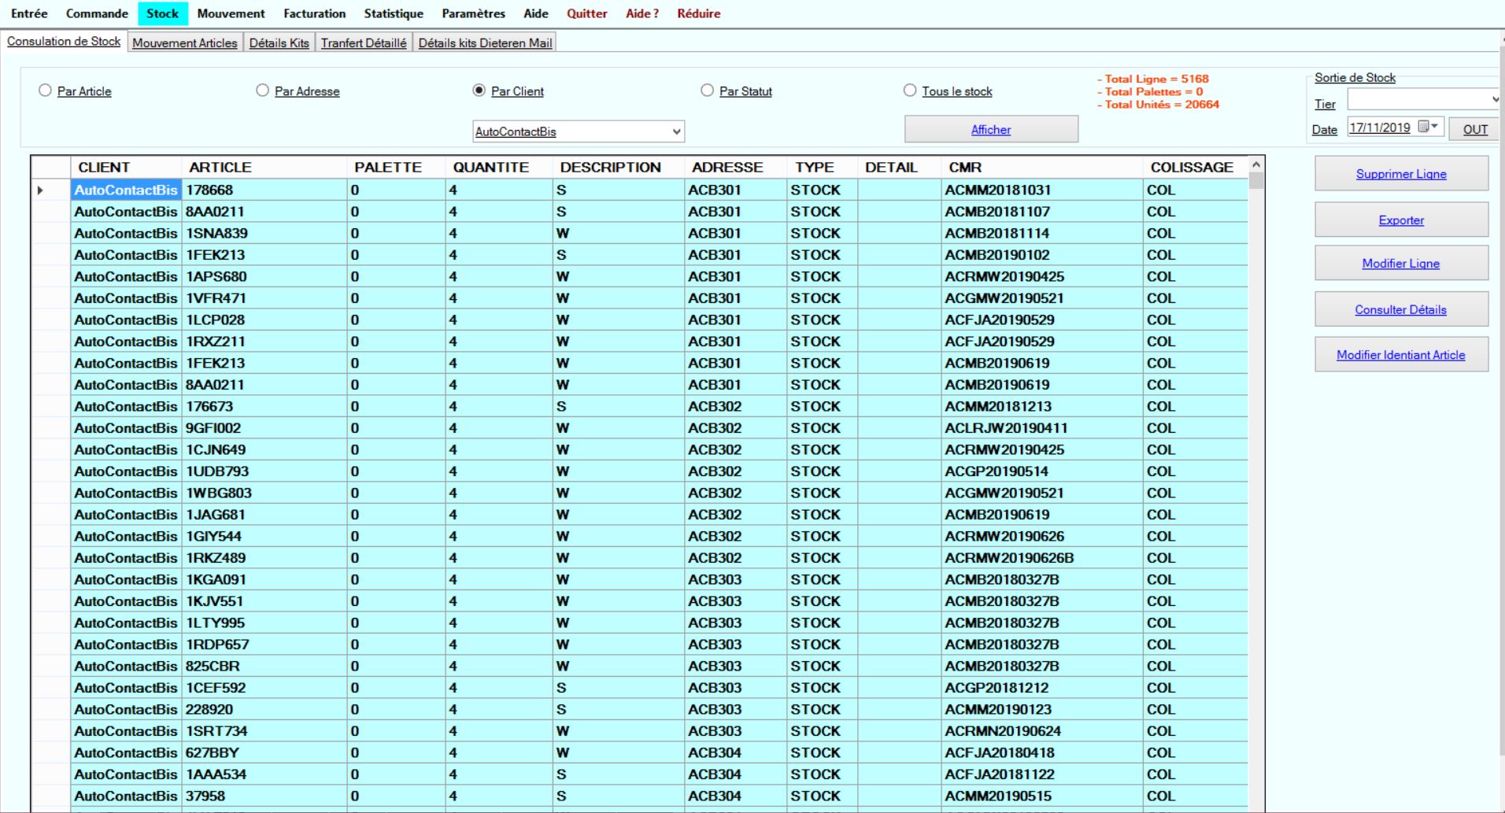Open the Mouvement menu

(x=231, y=13)
